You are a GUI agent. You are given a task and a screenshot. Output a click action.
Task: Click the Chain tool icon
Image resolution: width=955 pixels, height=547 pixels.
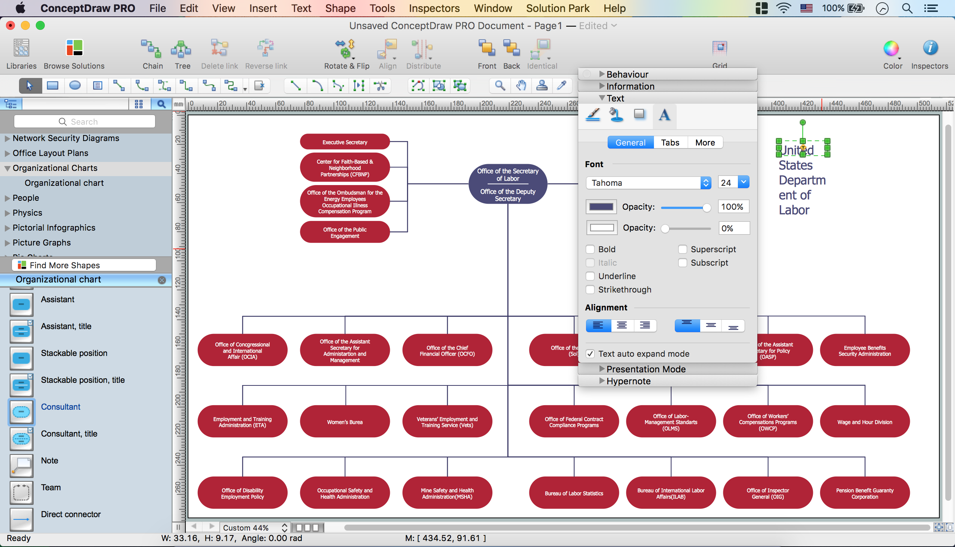pos(152,49)
